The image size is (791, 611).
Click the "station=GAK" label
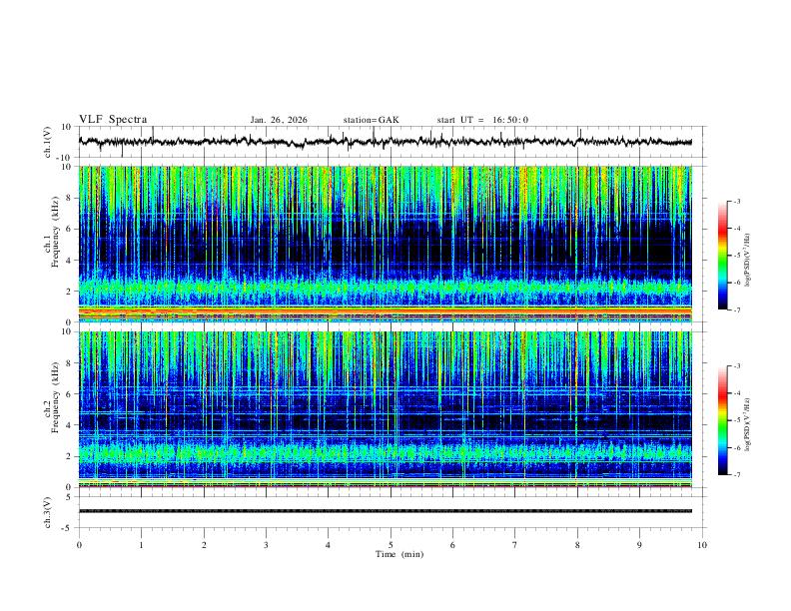371,120
